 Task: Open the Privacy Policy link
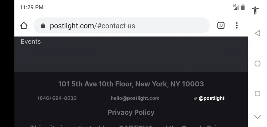tap(131, 112)
